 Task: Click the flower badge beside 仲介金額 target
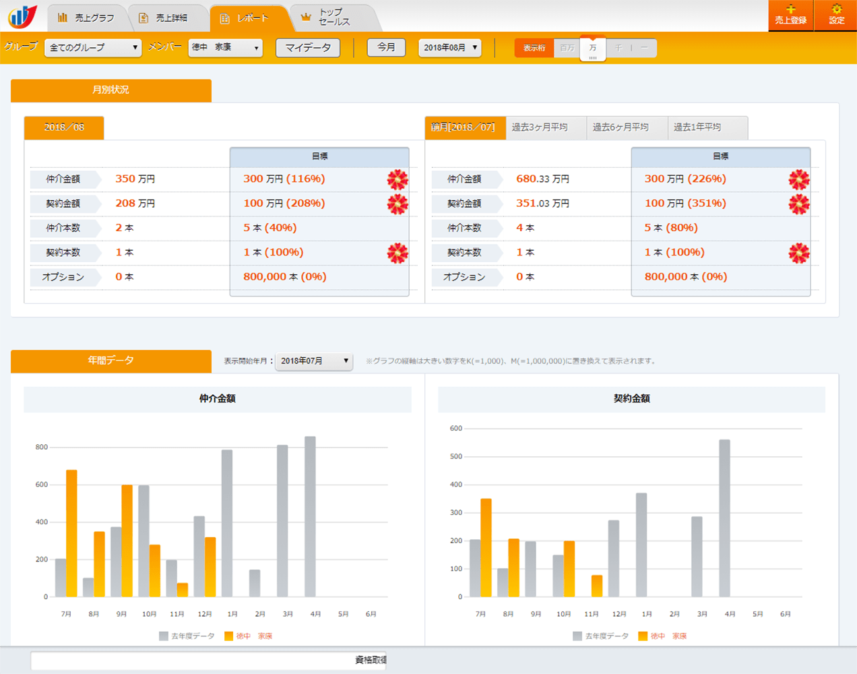(398, 179)
